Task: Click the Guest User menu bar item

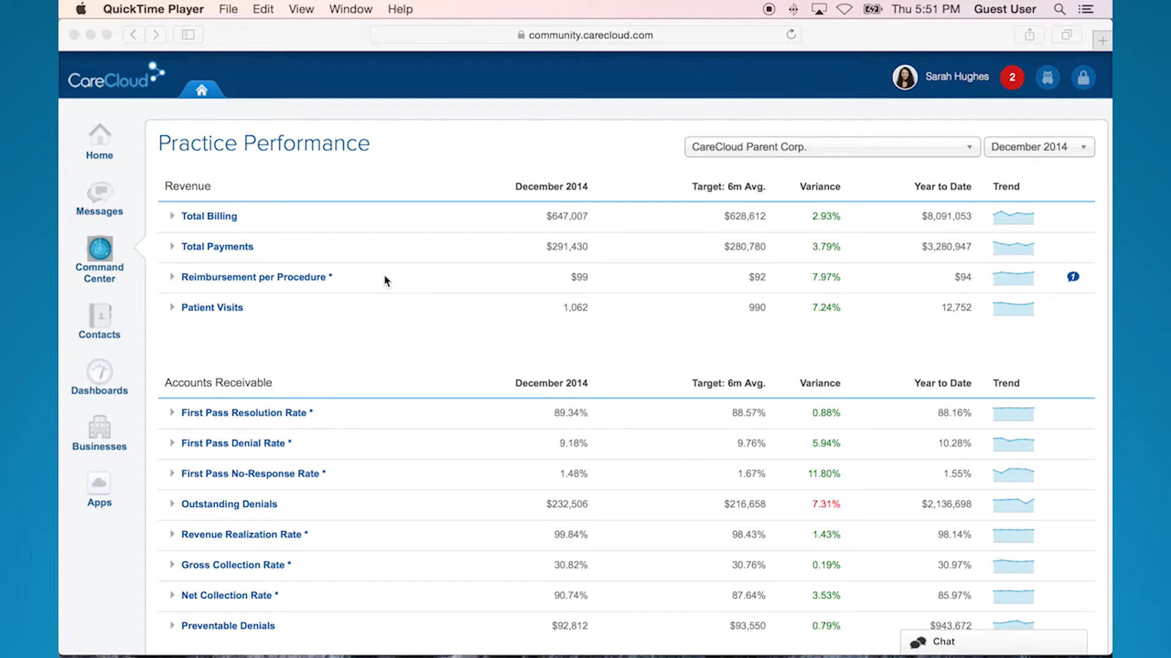Action: pos(1005,9)
